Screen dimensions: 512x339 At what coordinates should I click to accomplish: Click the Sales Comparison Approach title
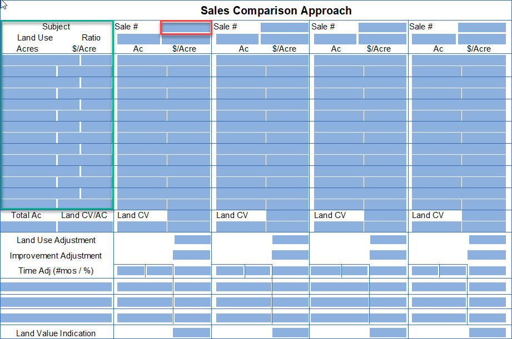point(276,11)
